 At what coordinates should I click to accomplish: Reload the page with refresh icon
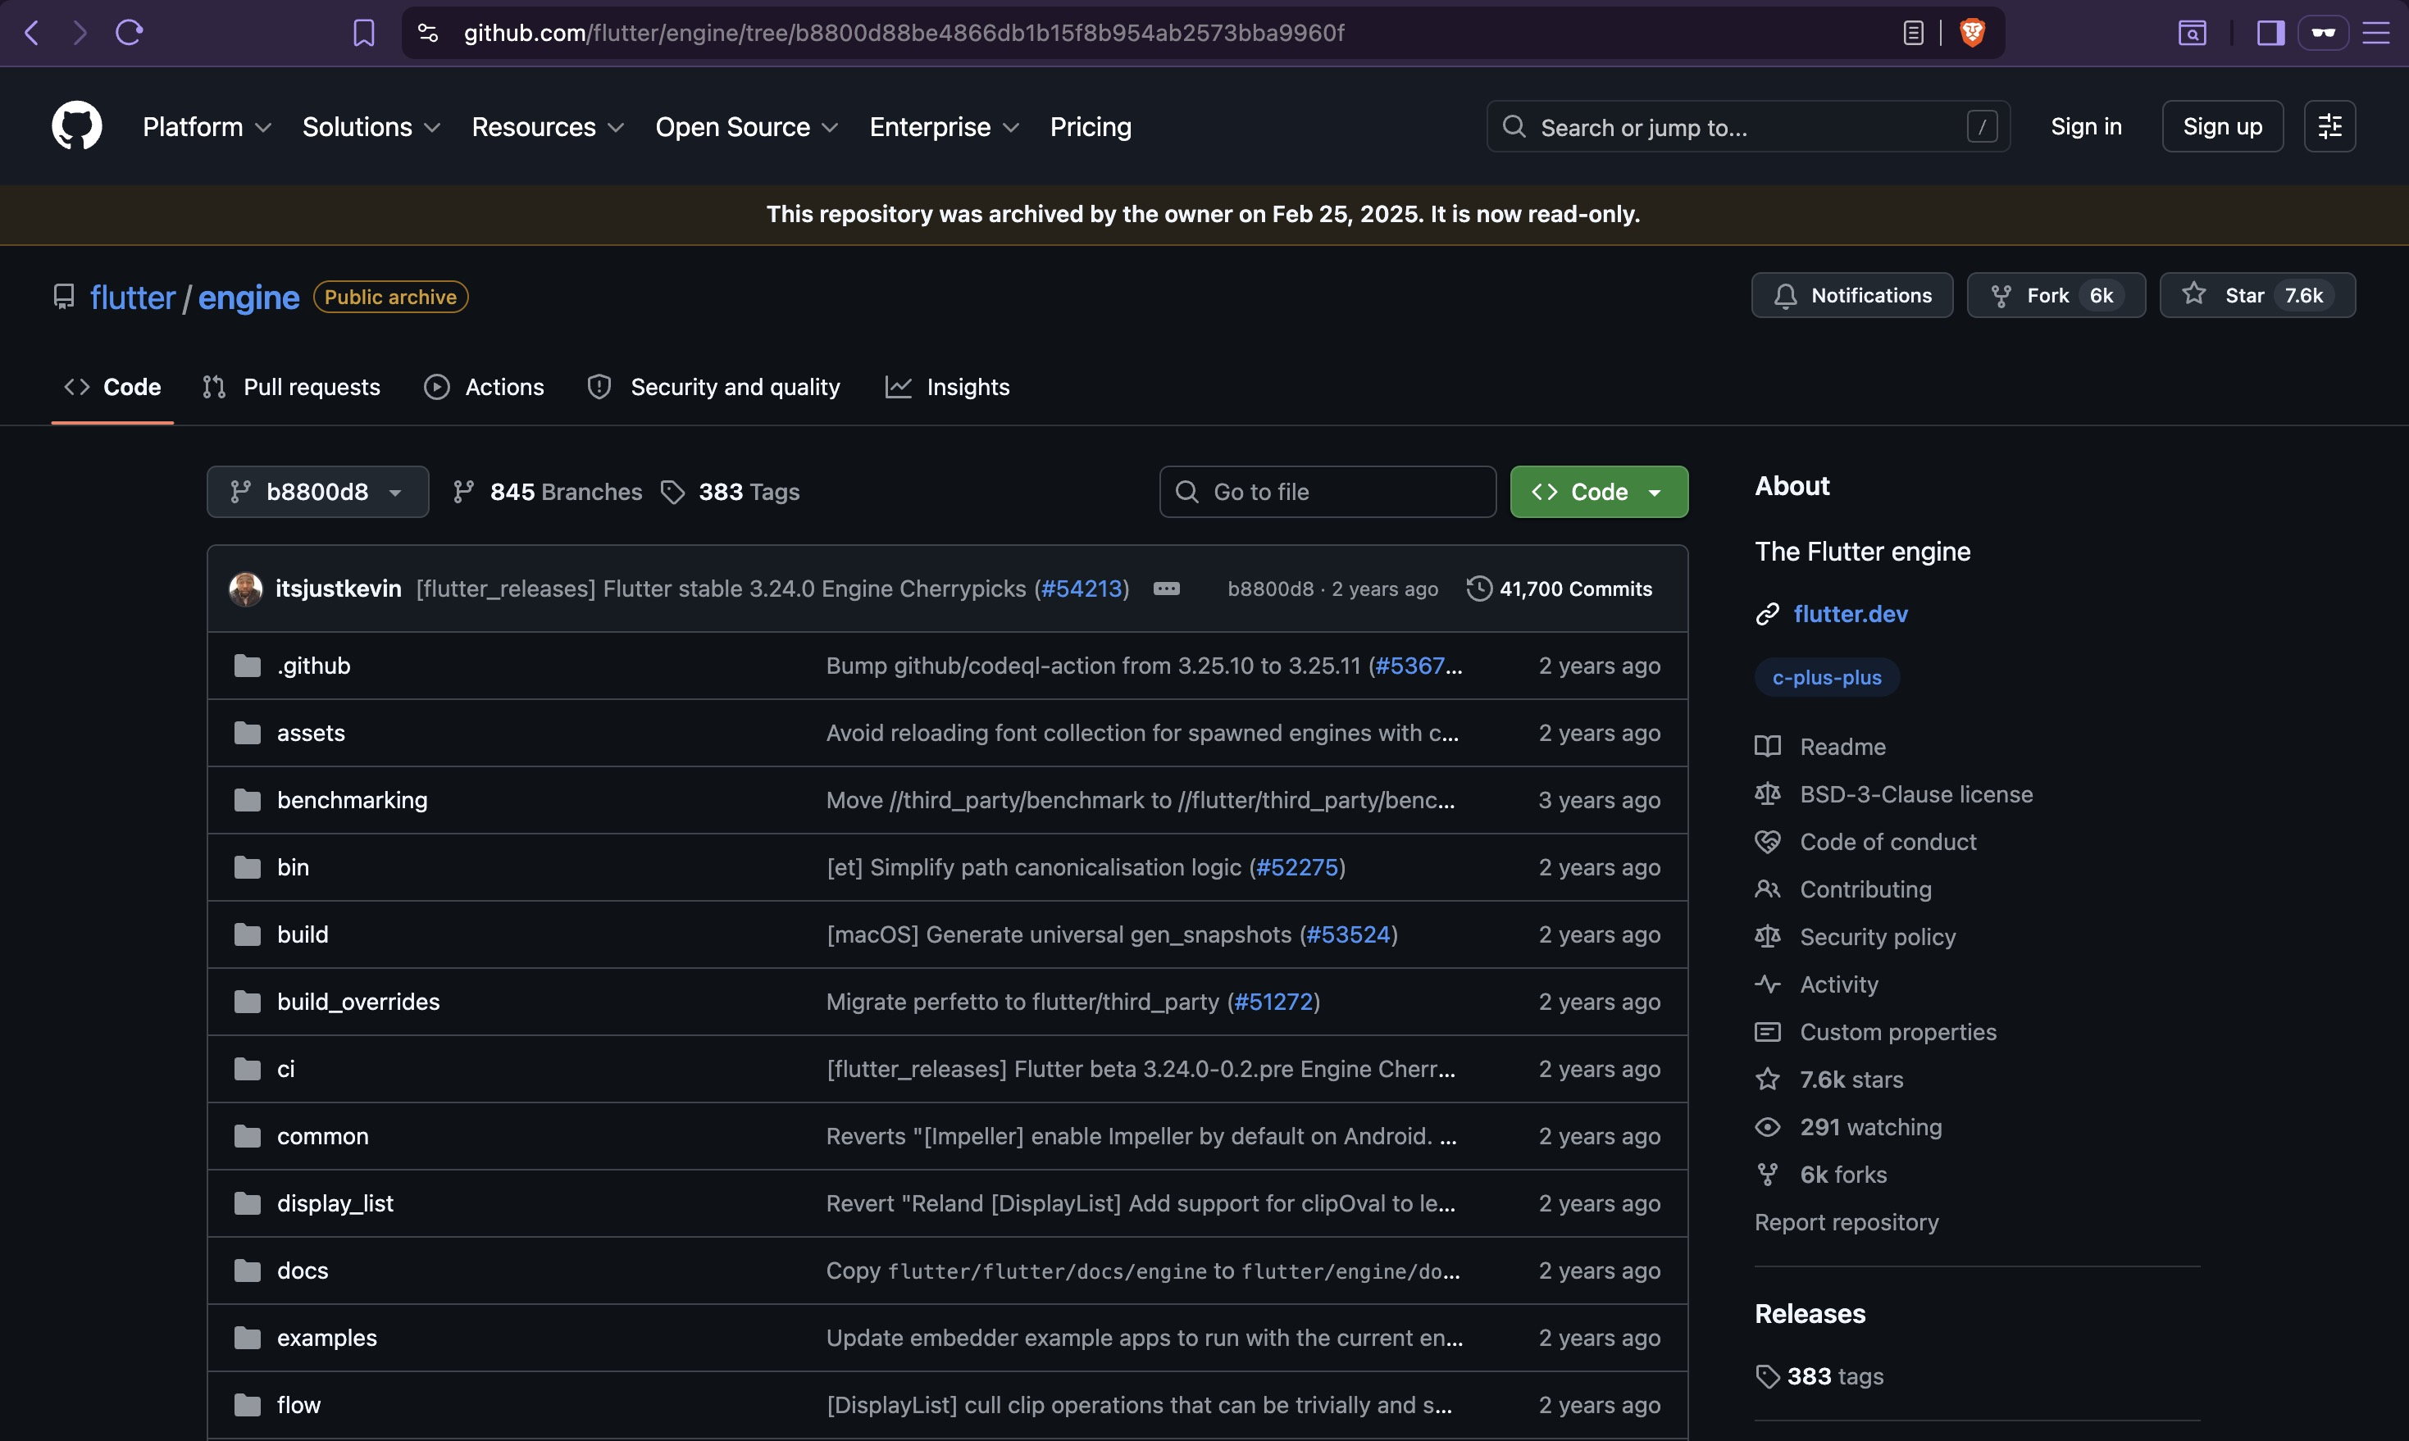point(130,33)
